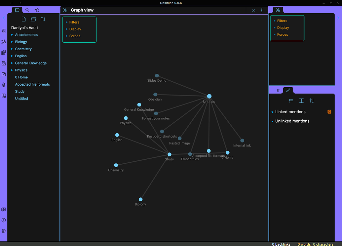Click the 0 backlinks indicator in the status bar
This screenshot has height=246, width=342.
(x=281, y=244)
